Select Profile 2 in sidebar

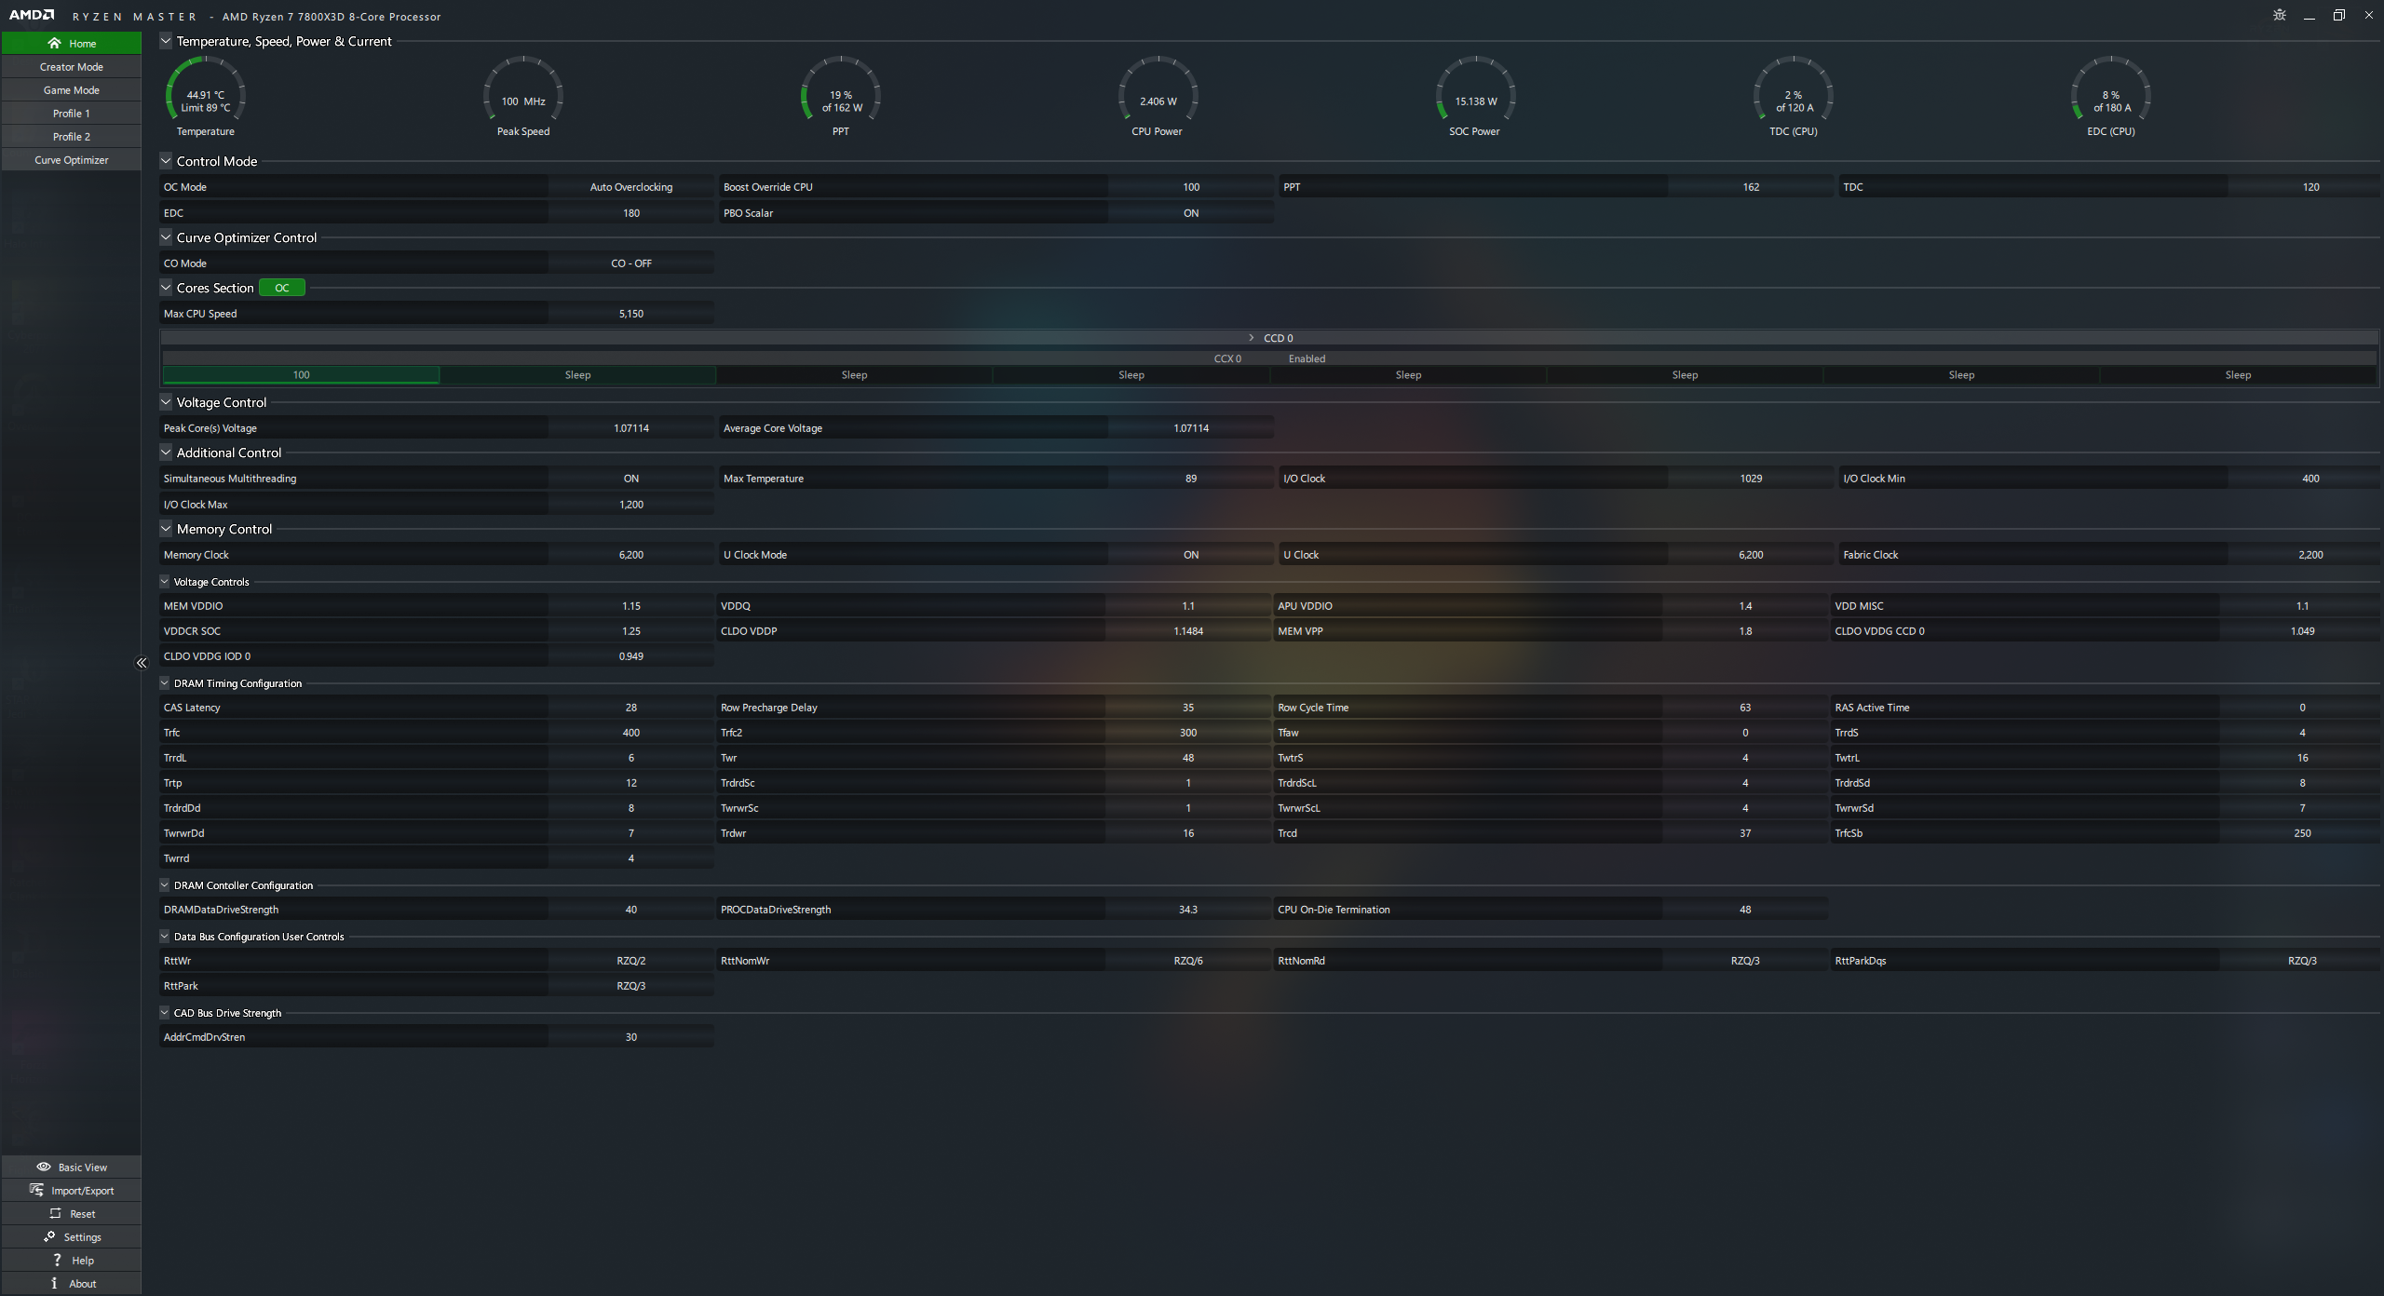[x=70, y=136]
